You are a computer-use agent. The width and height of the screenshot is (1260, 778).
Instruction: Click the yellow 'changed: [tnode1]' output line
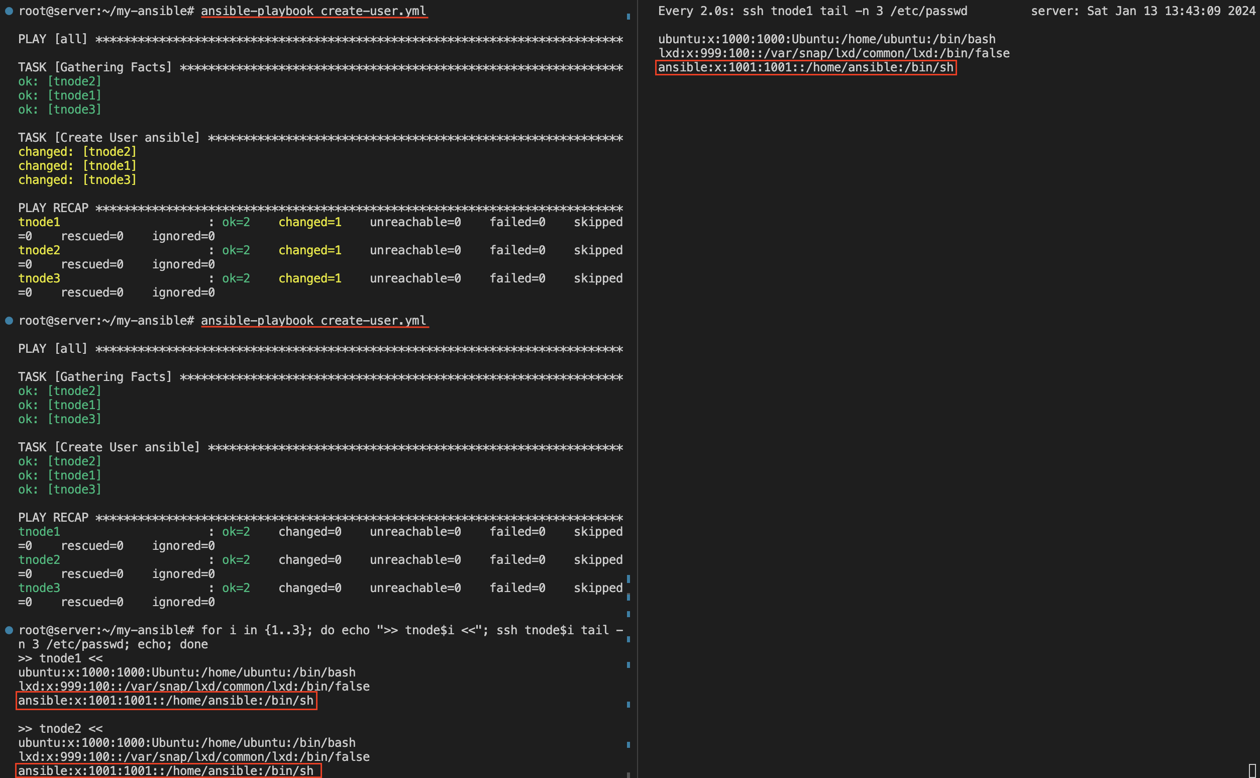(77, 166)
